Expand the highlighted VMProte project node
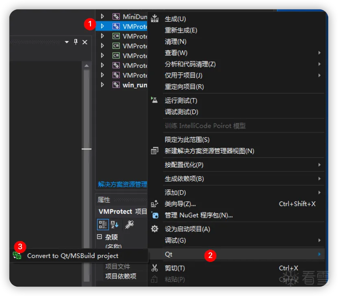 click(x=102, y=26)
